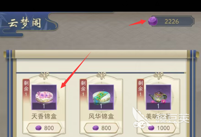Click the 美味花茶 item name label
Screen dimensions: 201x137
[159, 116]
